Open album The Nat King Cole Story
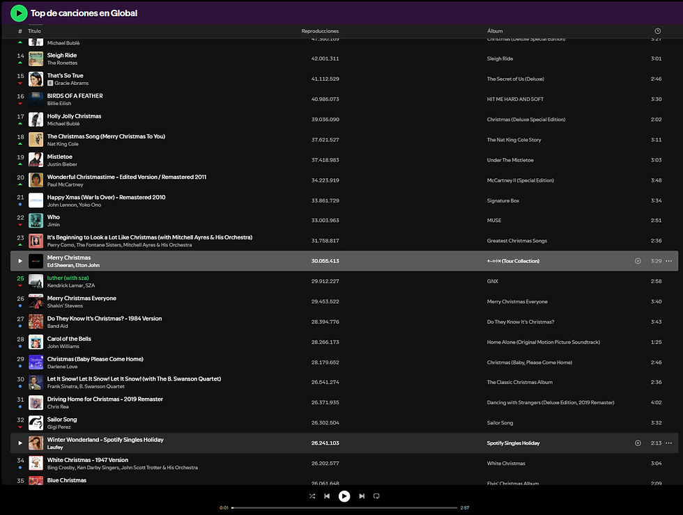 [x=514, y=140]
